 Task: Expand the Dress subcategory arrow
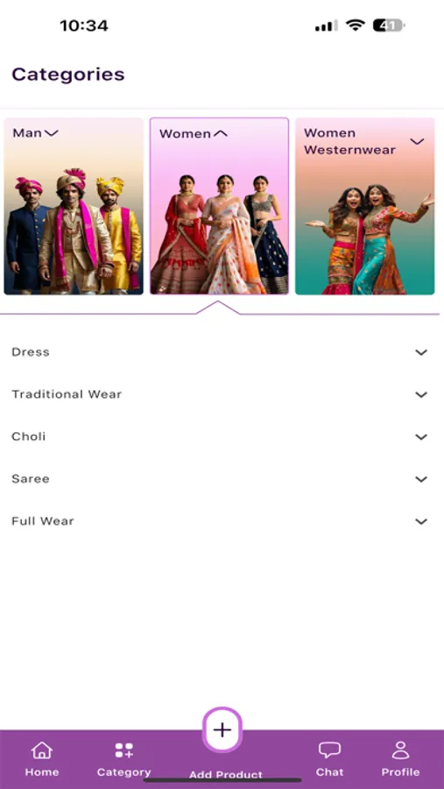pos(421,352)
